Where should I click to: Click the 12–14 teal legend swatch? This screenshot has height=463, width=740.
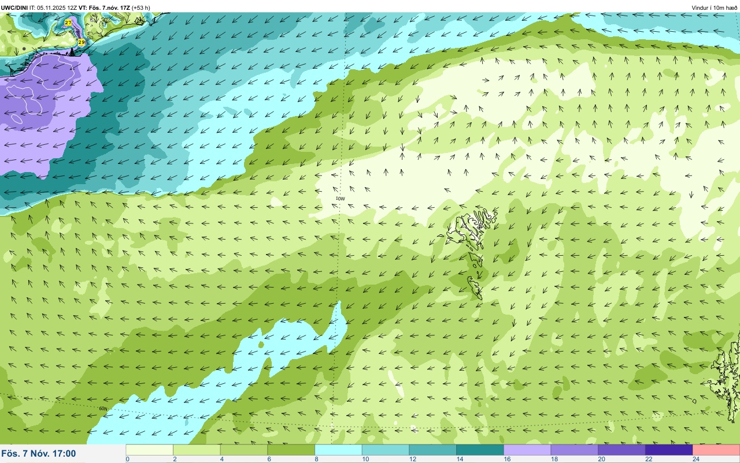point(433,450)
